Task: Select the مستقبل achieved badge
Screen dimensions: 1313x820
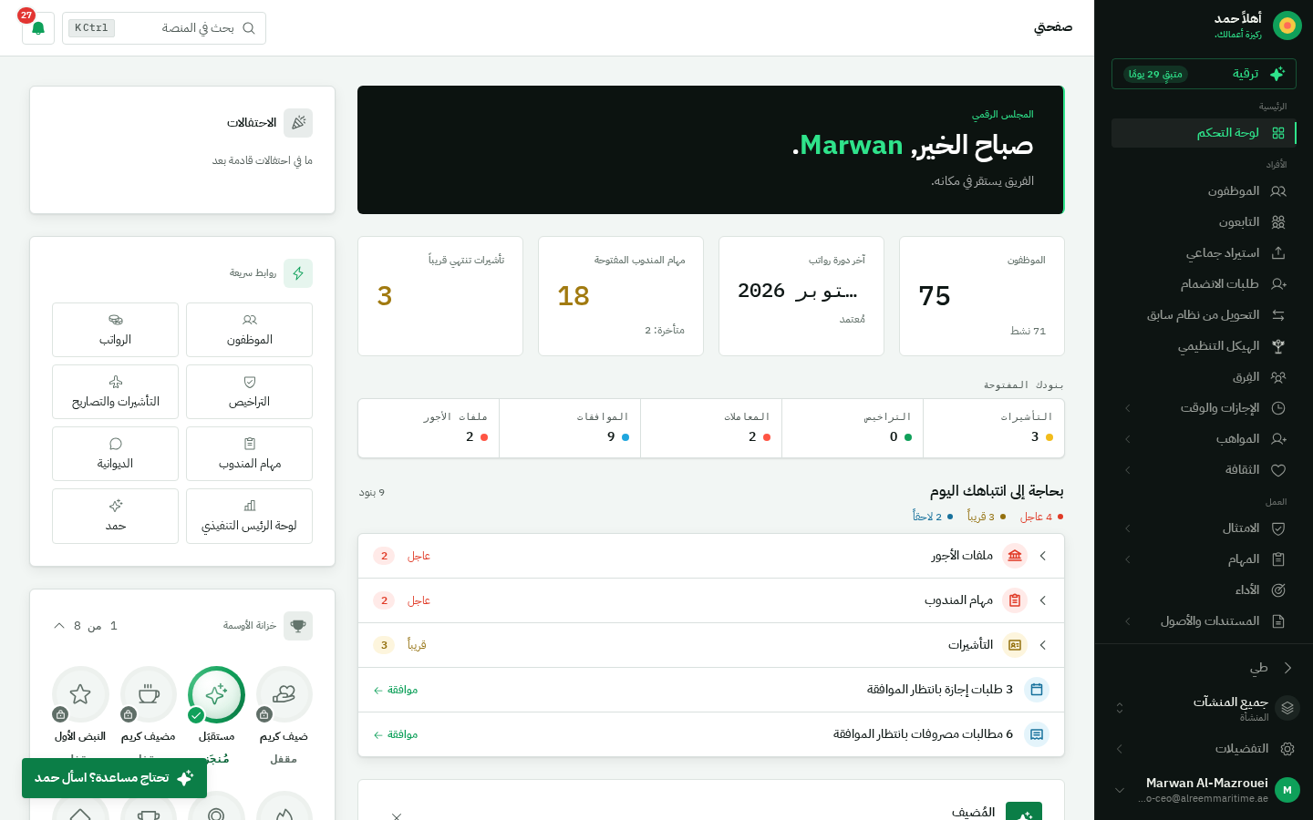Action: (216, 695)
